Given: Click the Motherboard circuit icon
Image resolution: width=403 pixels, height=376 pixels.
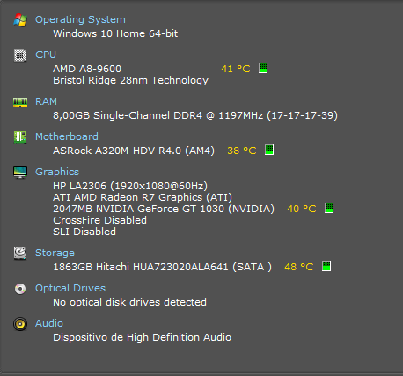Looking at the screenshot, I should [x=20, y=137].
